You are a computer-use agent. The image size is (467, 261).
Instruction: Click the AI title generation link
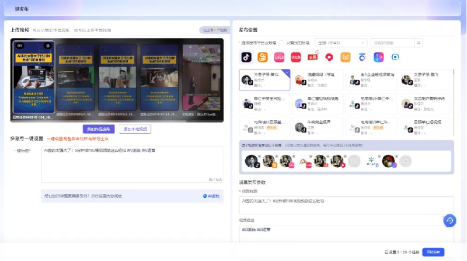click(x=211, y=196)
